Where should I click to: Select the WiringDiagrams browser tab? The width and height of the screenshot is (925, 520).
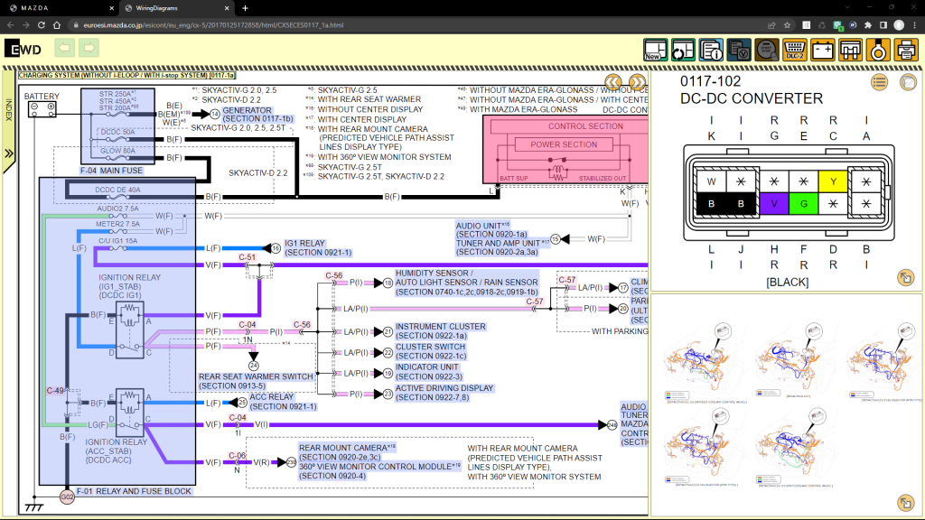pyautogui.click(x=172, y=8)
